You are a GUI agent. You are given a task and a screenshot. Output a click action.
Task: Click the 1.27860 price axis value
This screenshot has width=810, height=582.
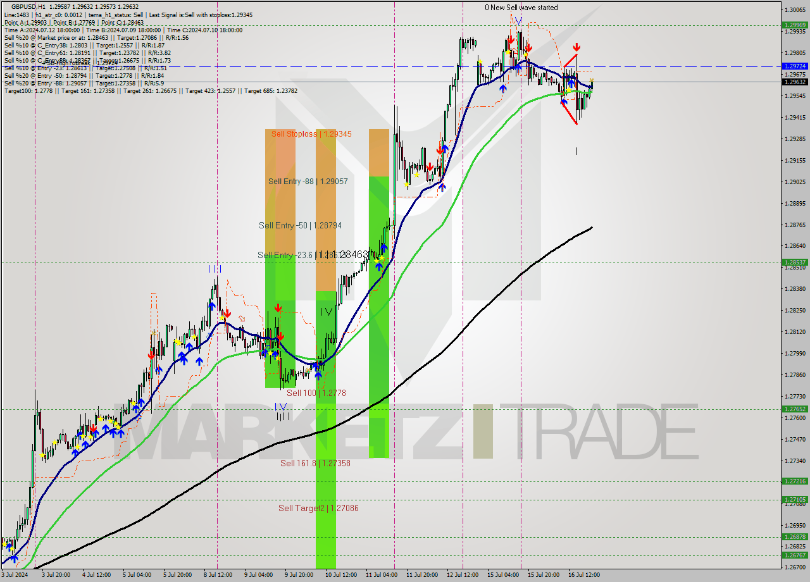click(x=795, y=375)
